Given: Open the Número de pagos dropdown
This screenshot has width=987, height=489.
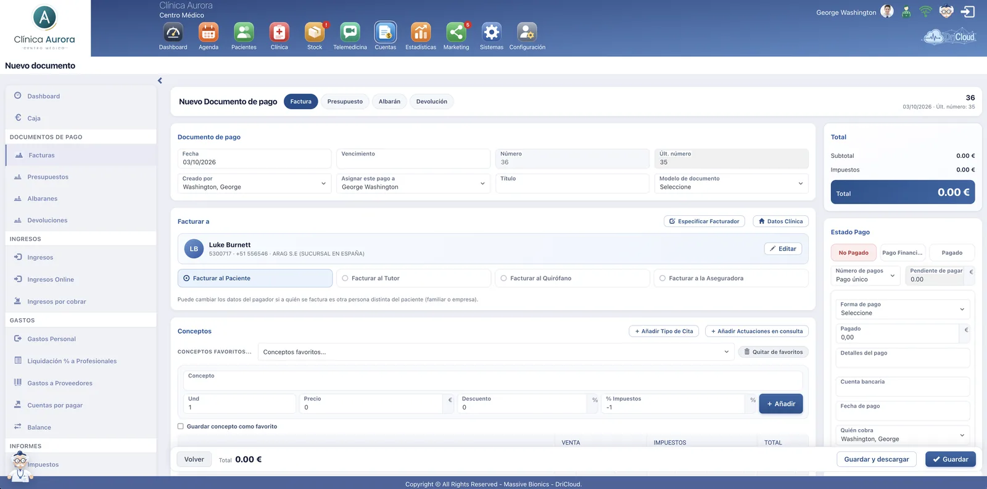Looking at the screenshot, I should coord(865,275).
